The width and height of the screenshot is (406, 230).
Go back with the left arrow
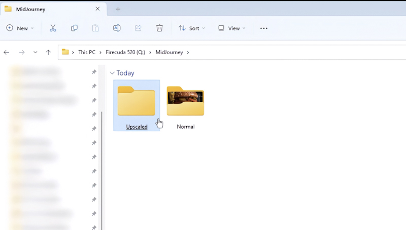pyautogui.click(x=7, y=53)
